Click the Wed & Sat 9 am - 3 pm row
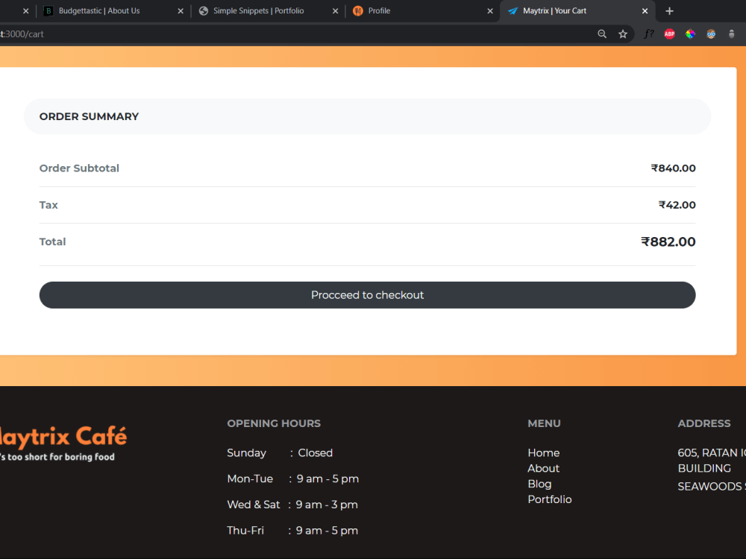 tap(292, 505)
